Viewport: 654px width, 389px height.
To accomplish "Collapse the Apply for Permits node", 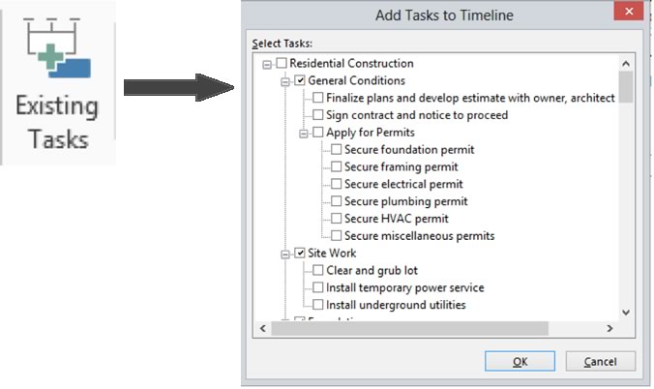I will pos(304,133).
